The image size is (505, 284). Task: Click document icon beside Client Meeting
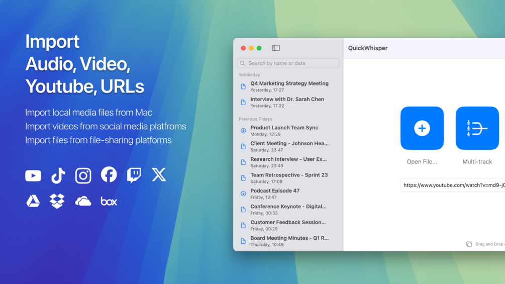coord(244,146)
